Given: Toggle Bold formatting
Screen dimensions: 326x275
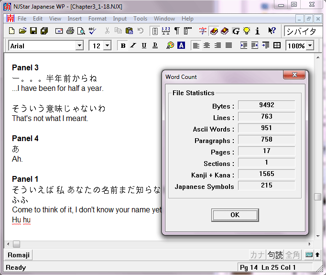Looking at the screenshot, I should pos(123,45).
